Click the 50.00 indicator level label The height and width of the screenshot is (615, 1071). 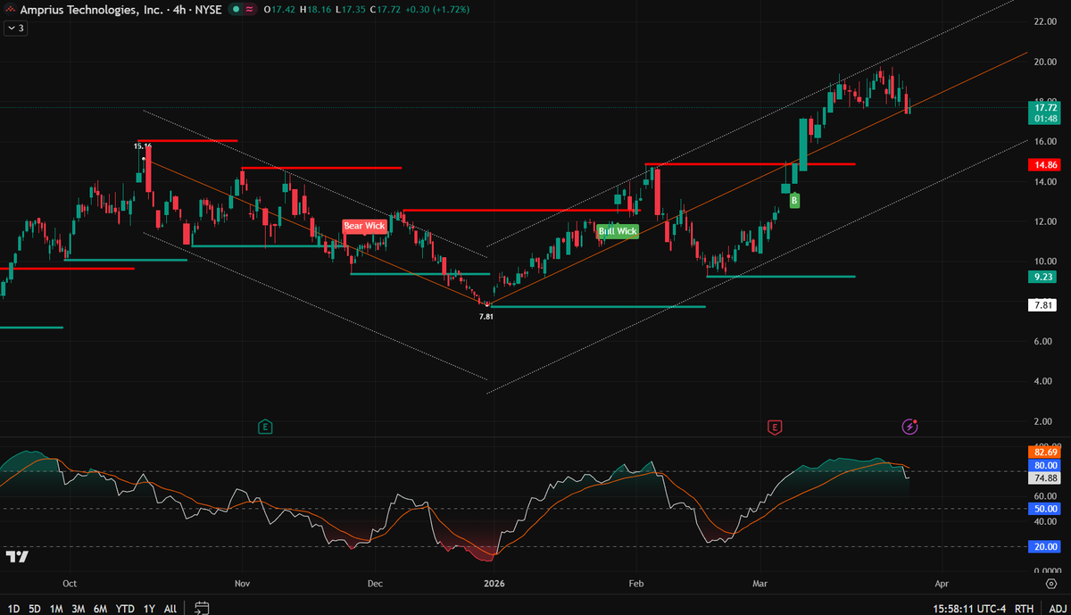pyautogui.click(x=1046, y=509)
